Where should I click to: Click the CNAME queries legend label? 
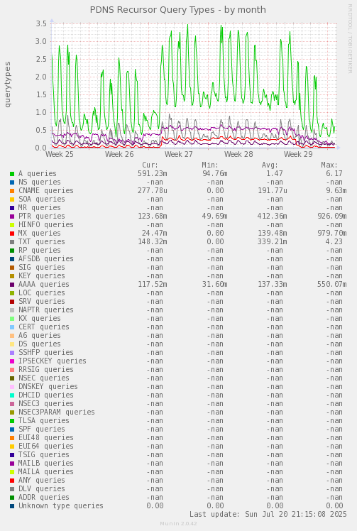click(x=45, y=191)
